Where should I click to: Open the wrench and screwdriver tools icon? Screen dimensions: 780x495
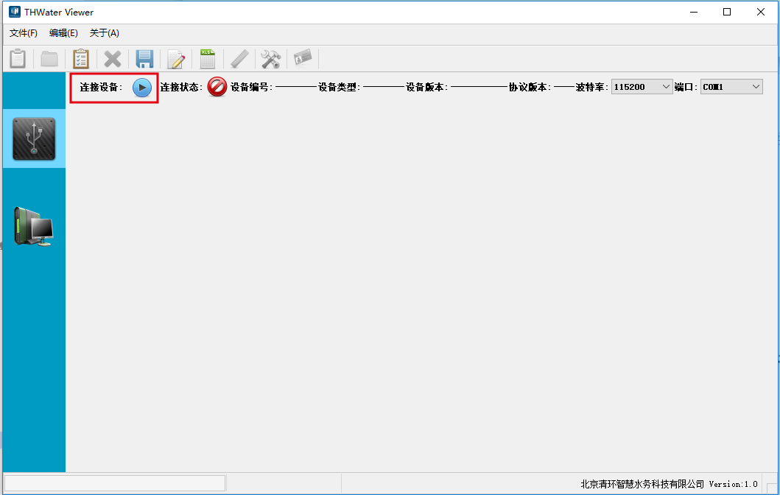tap(271, 59)
